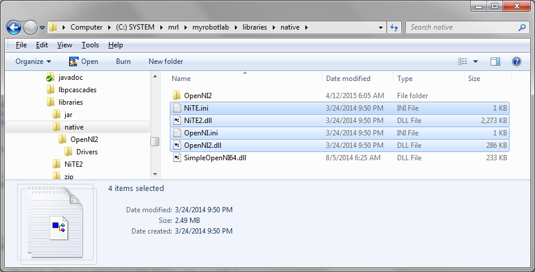Open the File menu
The image size is (535, 272).
pos(21,45)
